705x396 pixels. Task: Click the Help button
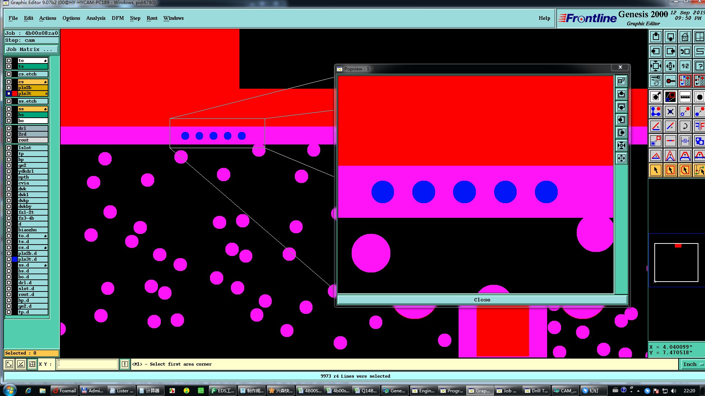tap(544, 18)
